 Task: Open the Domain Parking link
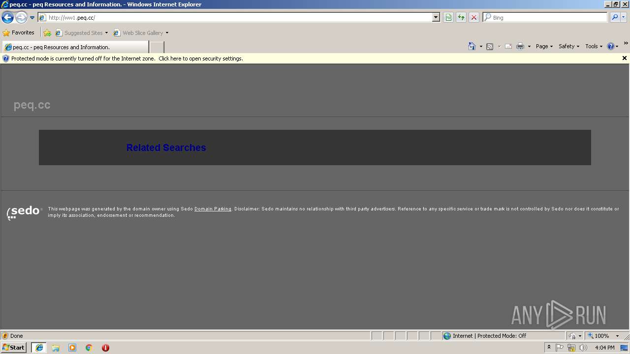click(x=213, y=209)
